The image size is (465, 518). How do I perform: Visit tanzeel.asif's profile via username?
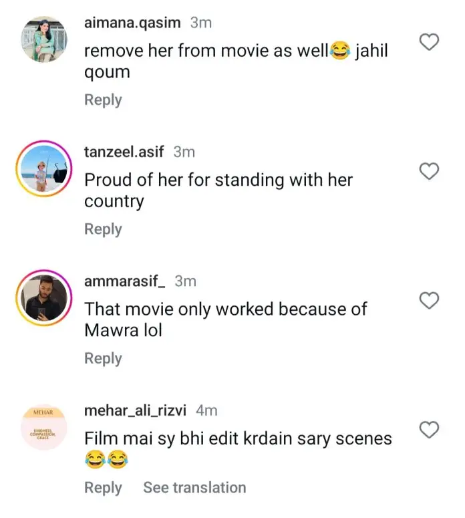click(124, 152)
